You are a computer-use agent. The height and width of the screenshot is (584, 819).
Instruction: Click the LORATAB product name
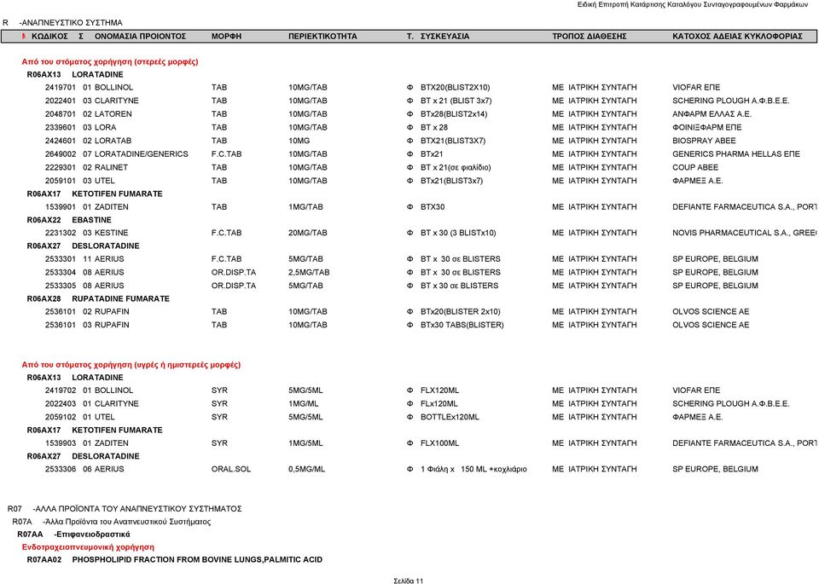pos(113,141)
